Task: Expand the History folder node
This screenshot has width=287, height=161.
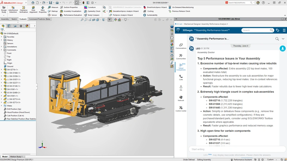Action: (1, 40)
